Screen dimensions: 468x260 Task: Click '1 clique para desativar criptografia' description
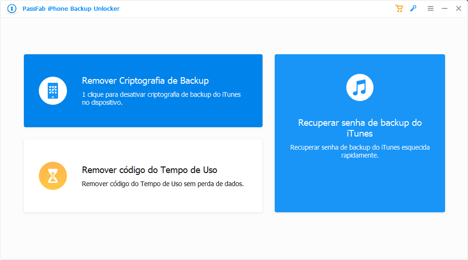tap(161, 98)
